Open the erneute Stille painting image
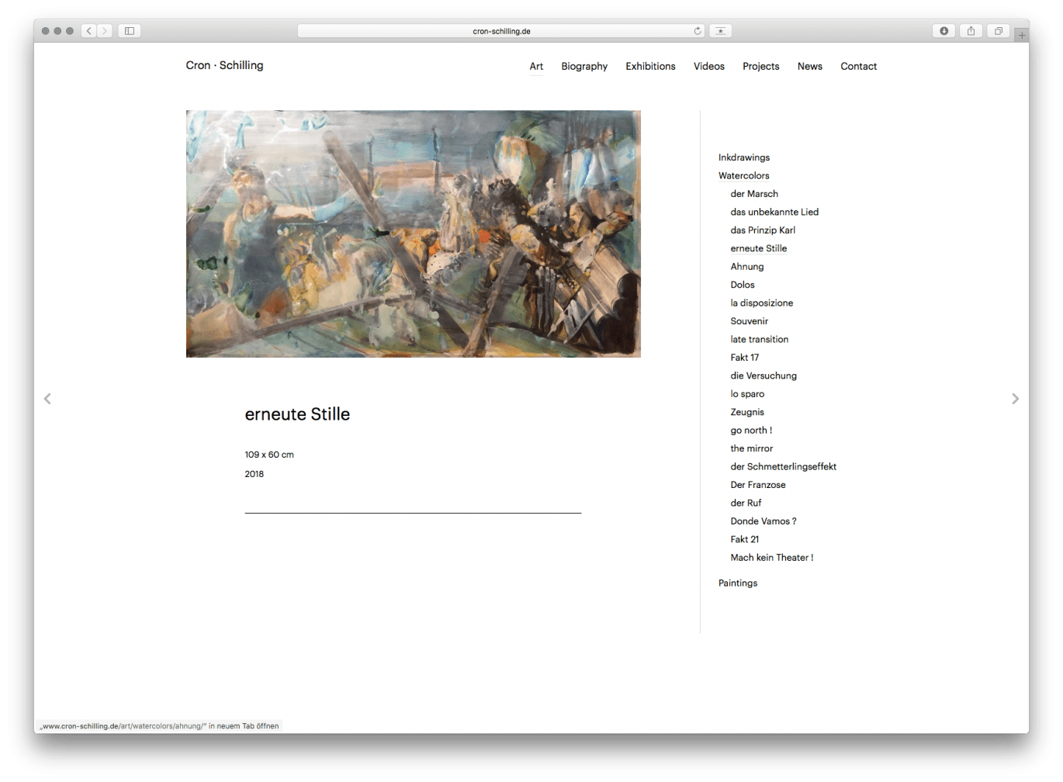Viewport: 1063px width, 782px height. (413, 234)
